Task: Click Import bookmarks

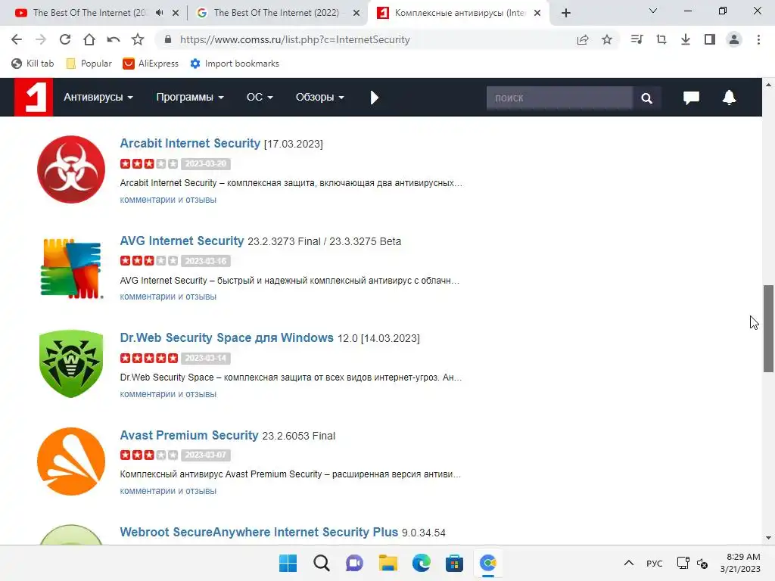Action: click(235, 64)
